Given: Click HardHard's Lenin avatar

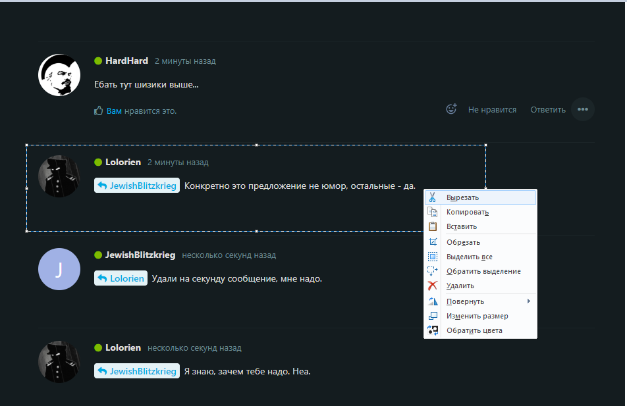Looking at the screenshot, I should coord(59,75).
